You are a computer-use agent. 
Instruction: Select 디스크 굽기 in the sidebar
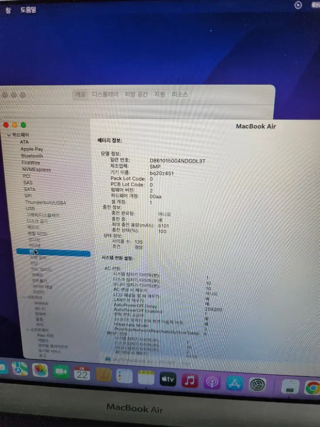point(37,221)
